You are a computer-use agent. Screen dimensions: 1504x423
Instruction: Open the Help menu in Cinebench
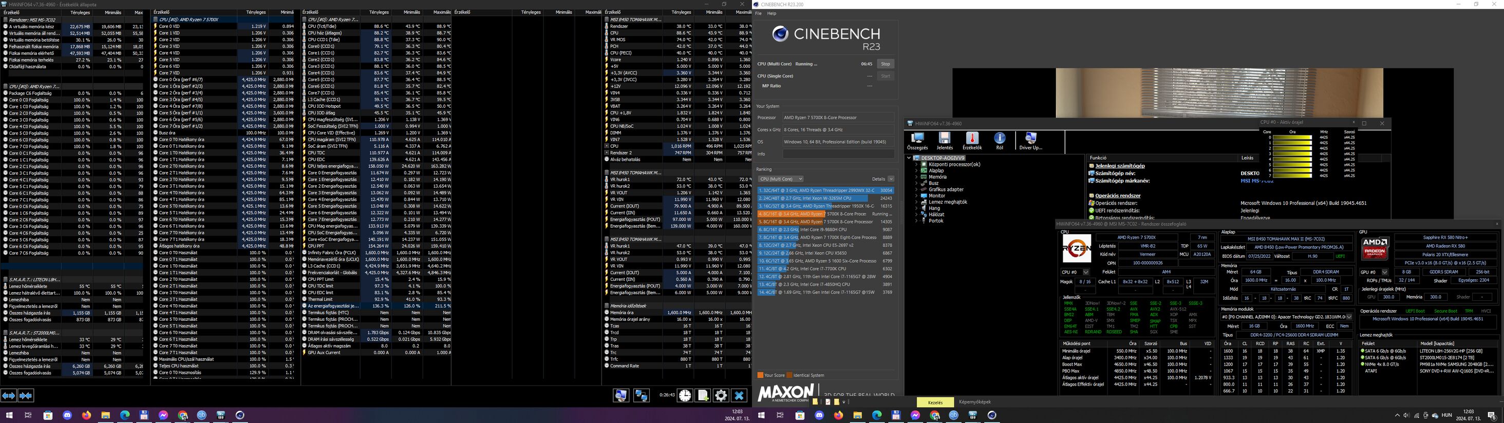(x=772, y=13)
